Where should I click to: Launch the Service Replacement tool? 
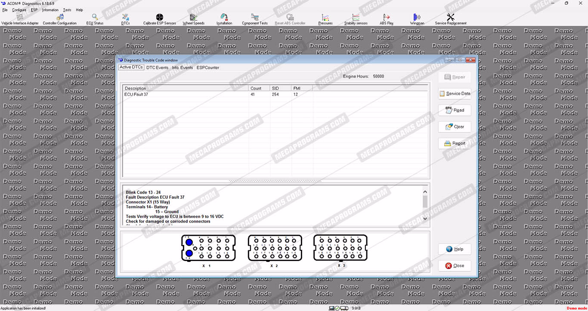point(451,19)
